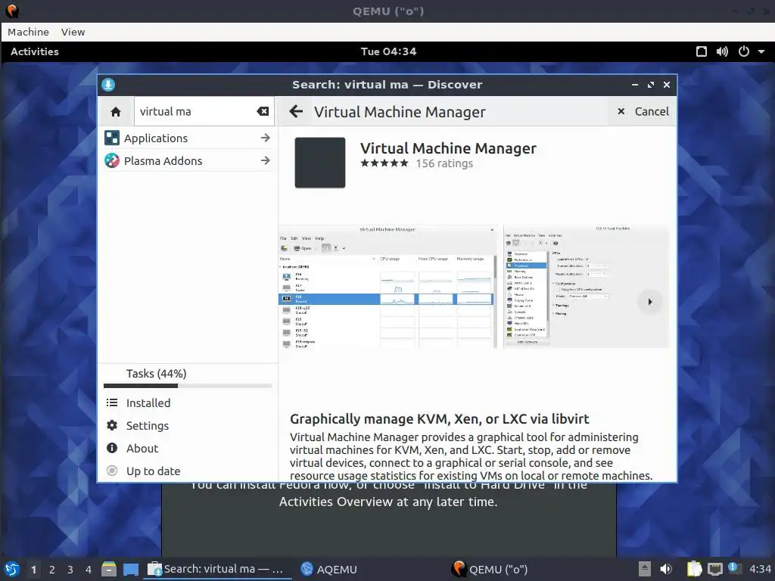Screen dimensions: 775x581
Task: Open Discover Settings page
Action: click(188, 426)
